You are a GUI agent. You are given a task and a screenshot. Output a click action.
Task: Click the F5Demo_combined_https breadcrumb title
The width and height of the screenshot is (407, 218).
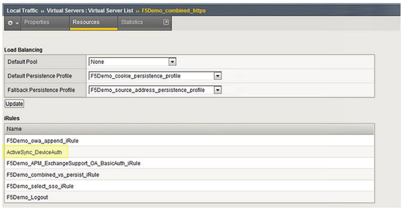(173, 10)
